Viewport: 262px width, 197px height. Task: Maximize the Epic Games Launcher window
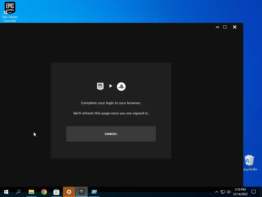(225, 27)
